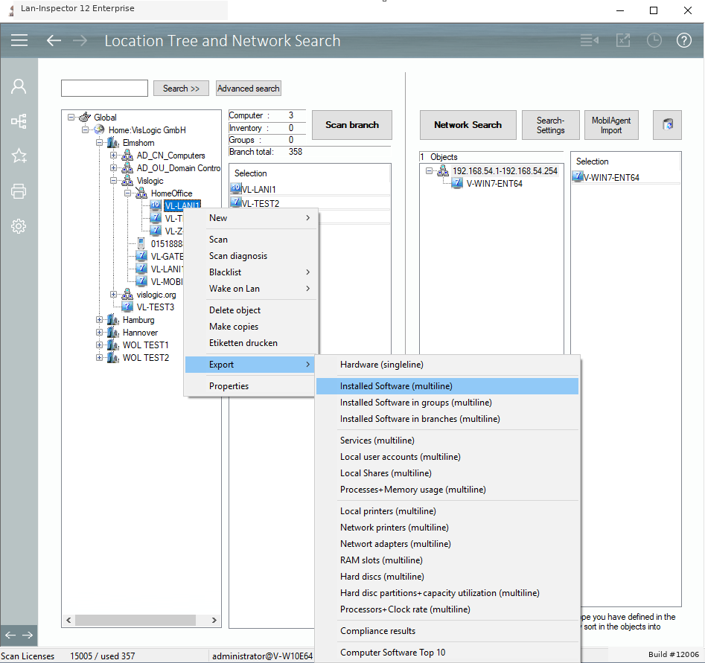Open Advanced search
The image size is (705, 663).
tap(248, 89)
